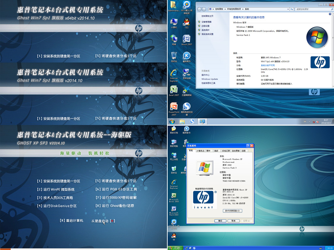
Task: Open 远程设置 link
Action: click(205, 26)
